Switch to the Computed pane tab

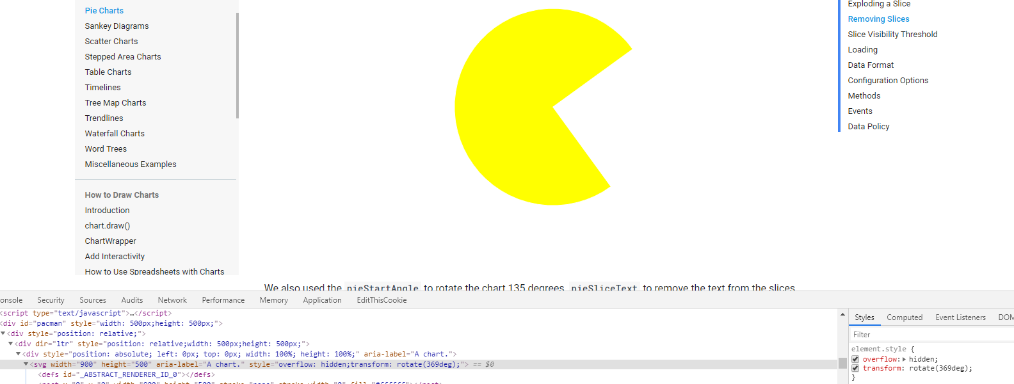[x=905, y=317]
